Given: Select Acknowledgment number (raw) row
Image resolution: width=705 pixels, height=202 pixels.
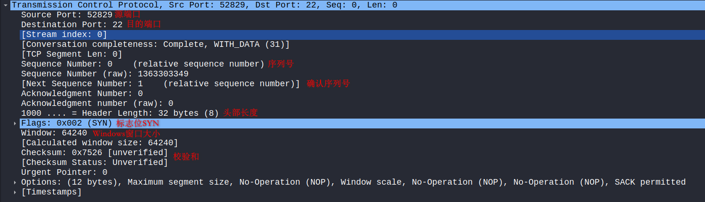Looking at the screenshot, I should coord(97,104).
